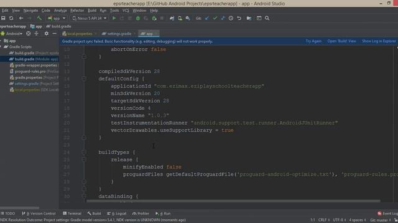This screenshot has height=223, width=398.
Task: Open the VCS menu
Action: [126, 11]
